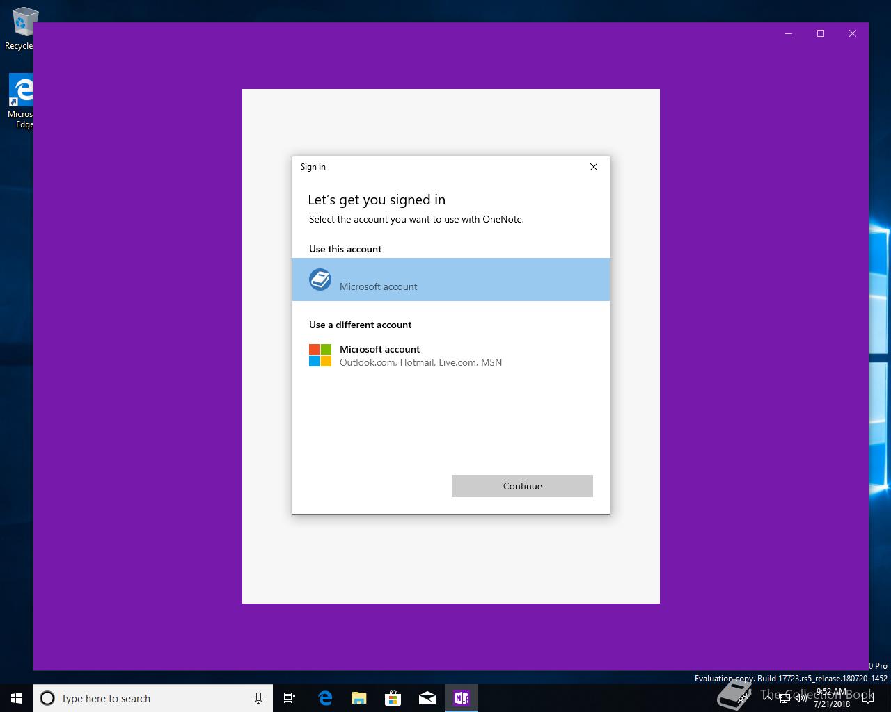Open the Windows Start menu
This screenshot has height=712, width=891.
17,698
